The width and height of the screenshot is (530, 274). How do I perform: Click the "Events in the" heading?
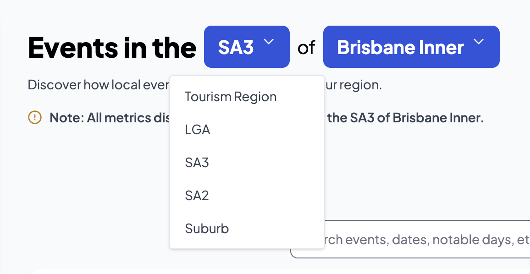point(112,48)
